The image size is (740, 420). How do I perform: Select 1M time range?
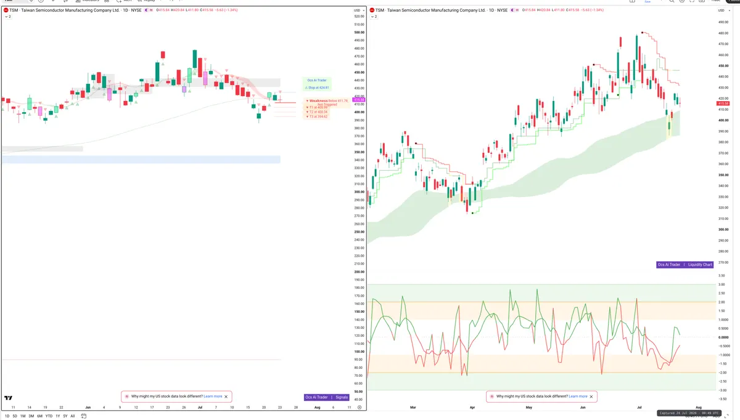coord(23,416)
